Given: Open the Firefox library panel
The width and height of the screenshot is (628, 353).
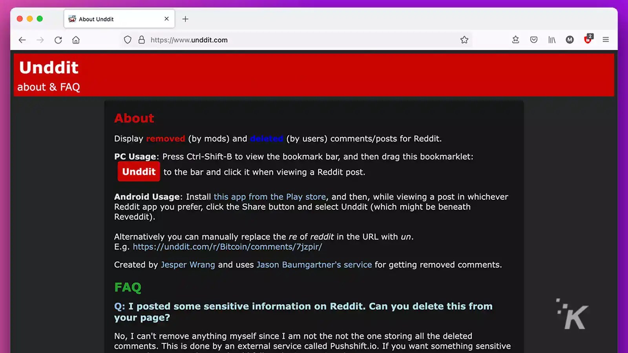Looking at the screenshot, I should pos(551,40).
